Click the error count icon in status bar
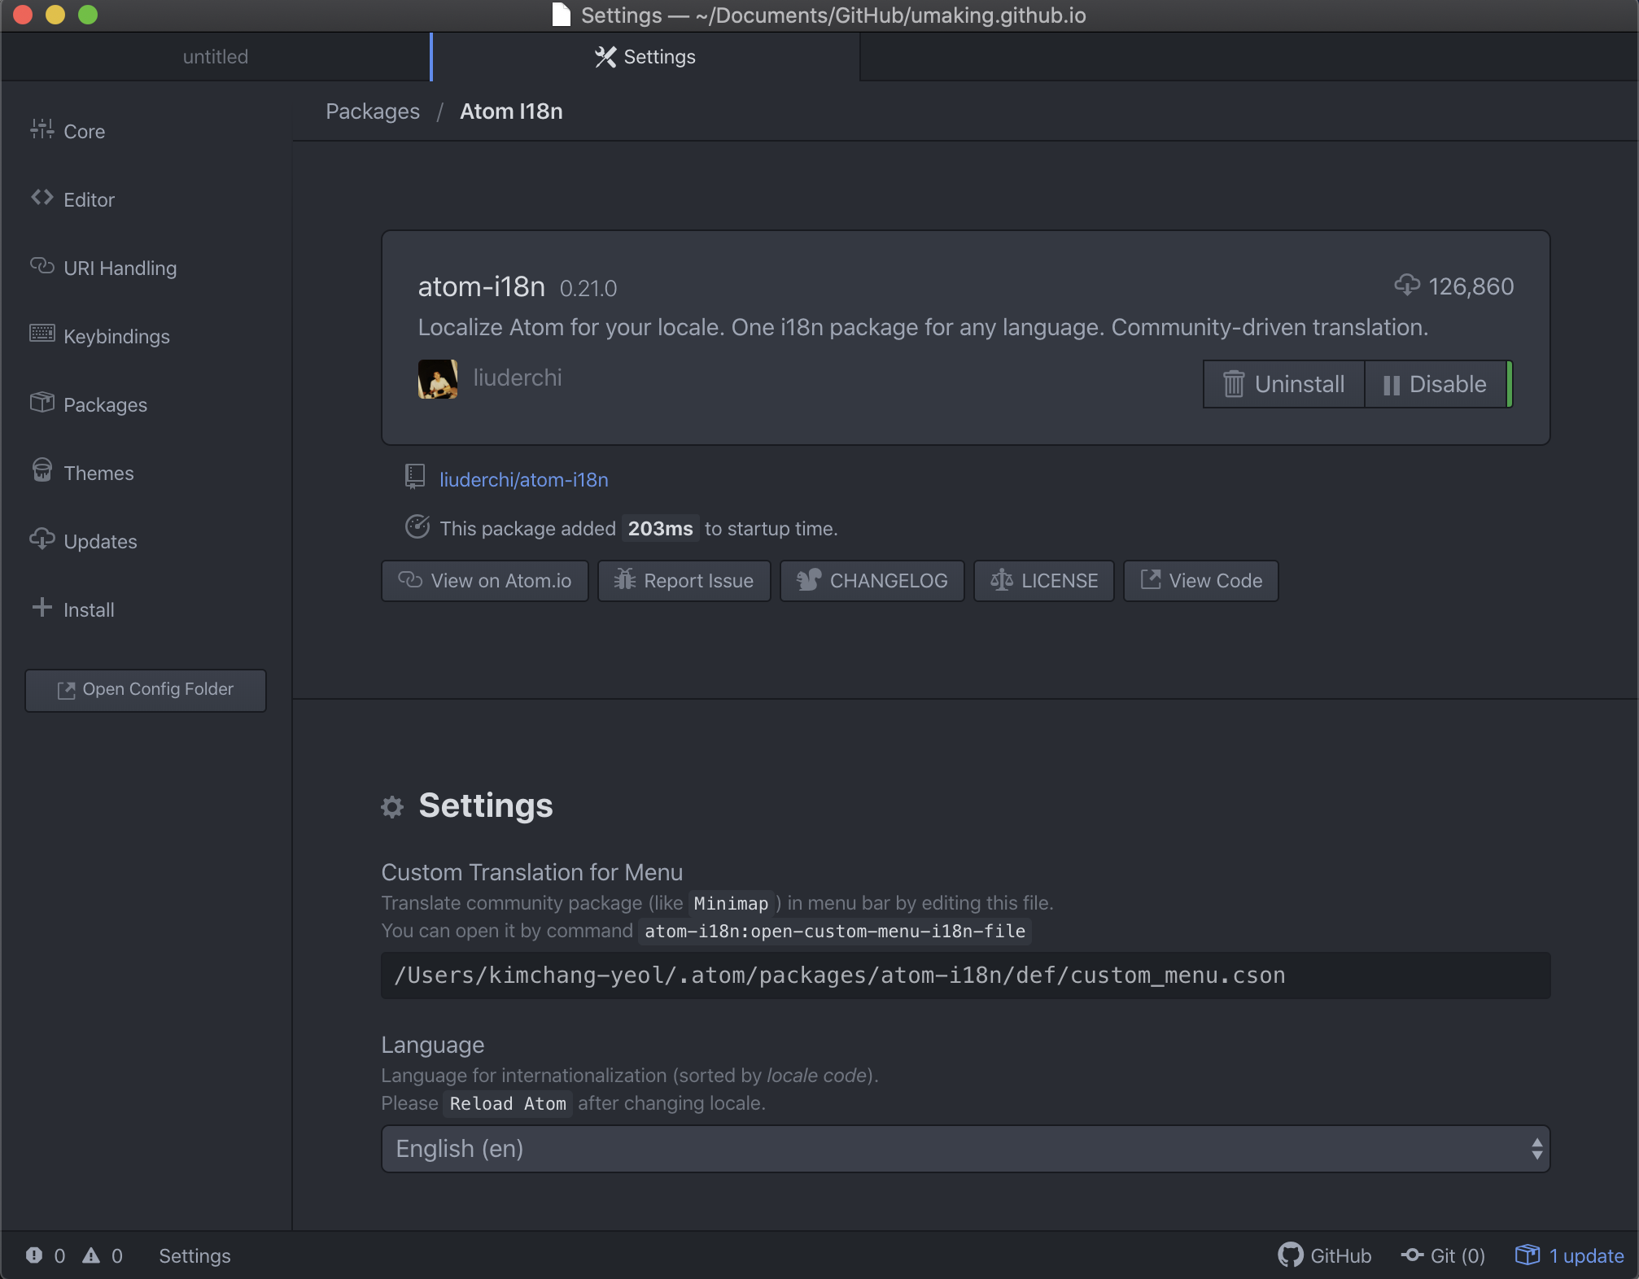 (34, 1255)
